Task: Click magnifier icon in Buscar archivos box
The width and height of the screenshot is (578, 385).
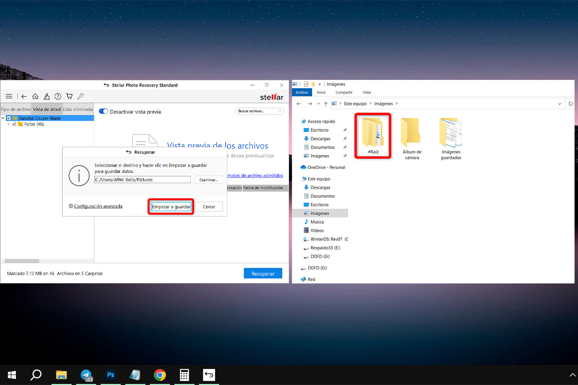Action: click(280, 111)
